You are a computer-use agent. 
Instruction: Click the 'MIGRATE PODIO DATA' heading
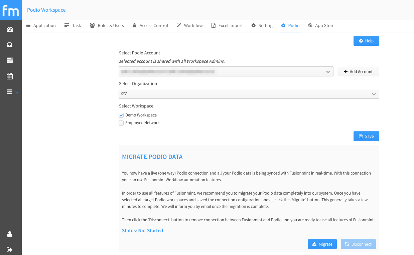[152, 157]
